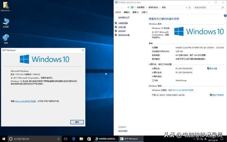227x142 pixels.
Task: Go back using the back arrow in Control Panel
Action: [x=117, y=8]
